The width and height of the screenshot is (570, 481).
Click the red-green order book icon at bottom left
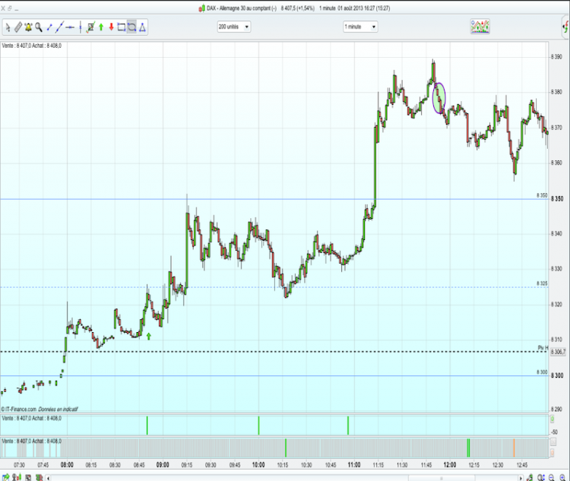coord(39,477)
